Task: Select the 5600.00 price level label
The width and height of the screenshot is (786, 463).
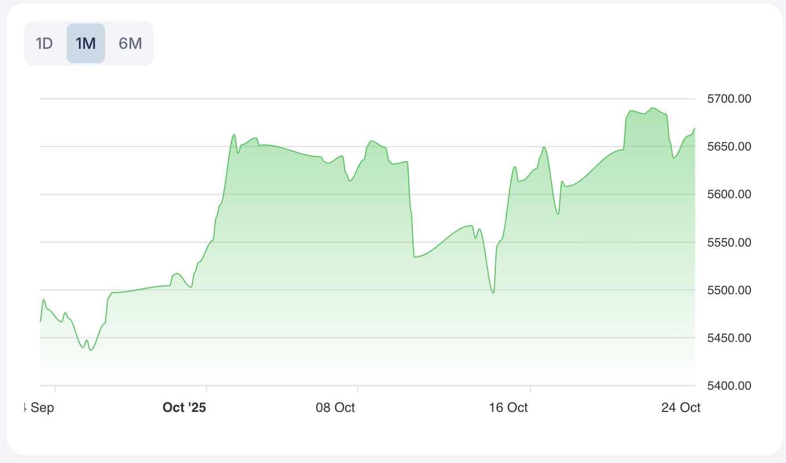Action: point(729,194)
